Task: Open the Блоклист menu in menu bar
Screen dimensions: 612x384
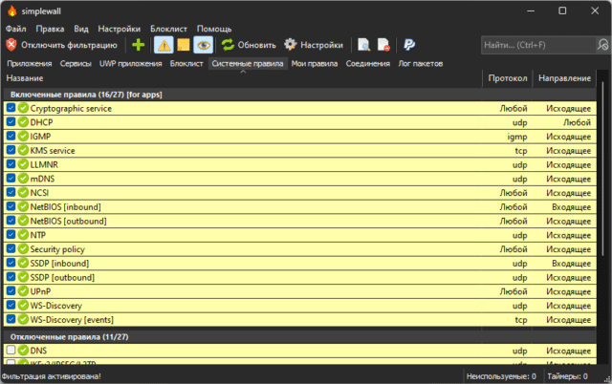Action: 168,29
